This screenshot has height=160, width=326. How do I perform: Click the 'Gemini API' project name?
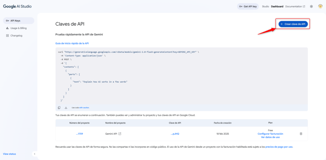(111, 134)
